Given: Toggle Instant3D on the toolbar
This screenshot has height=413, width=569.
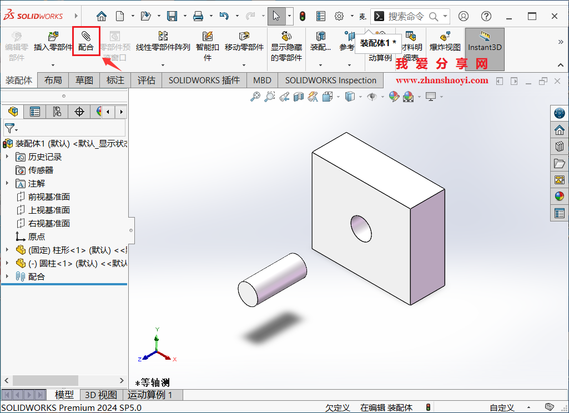Looking at the screenshot, I should tap(484, 42).
